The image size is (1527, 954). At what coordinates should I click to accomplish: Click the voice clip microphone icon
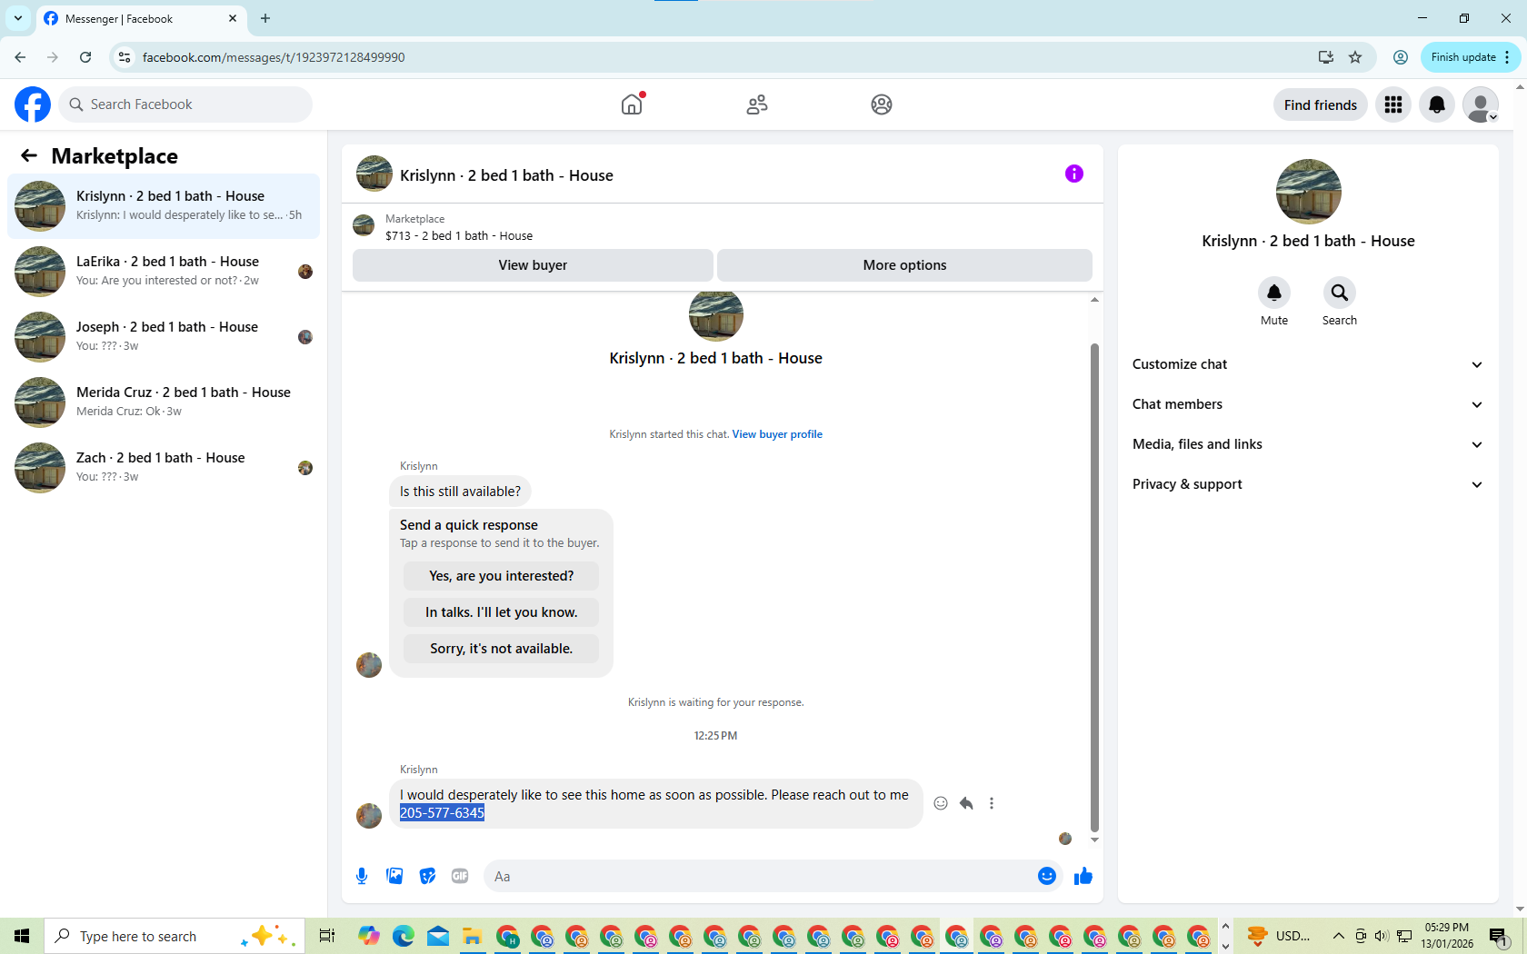coord(362,876)
